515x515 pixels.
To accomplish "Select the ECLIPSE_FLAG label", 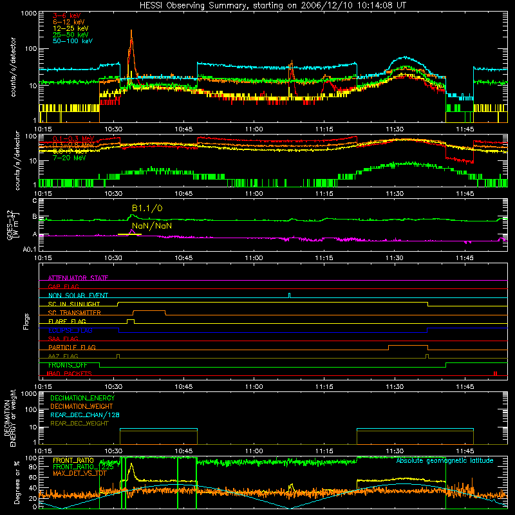I will pyautogui.click(x=70, y=330).
